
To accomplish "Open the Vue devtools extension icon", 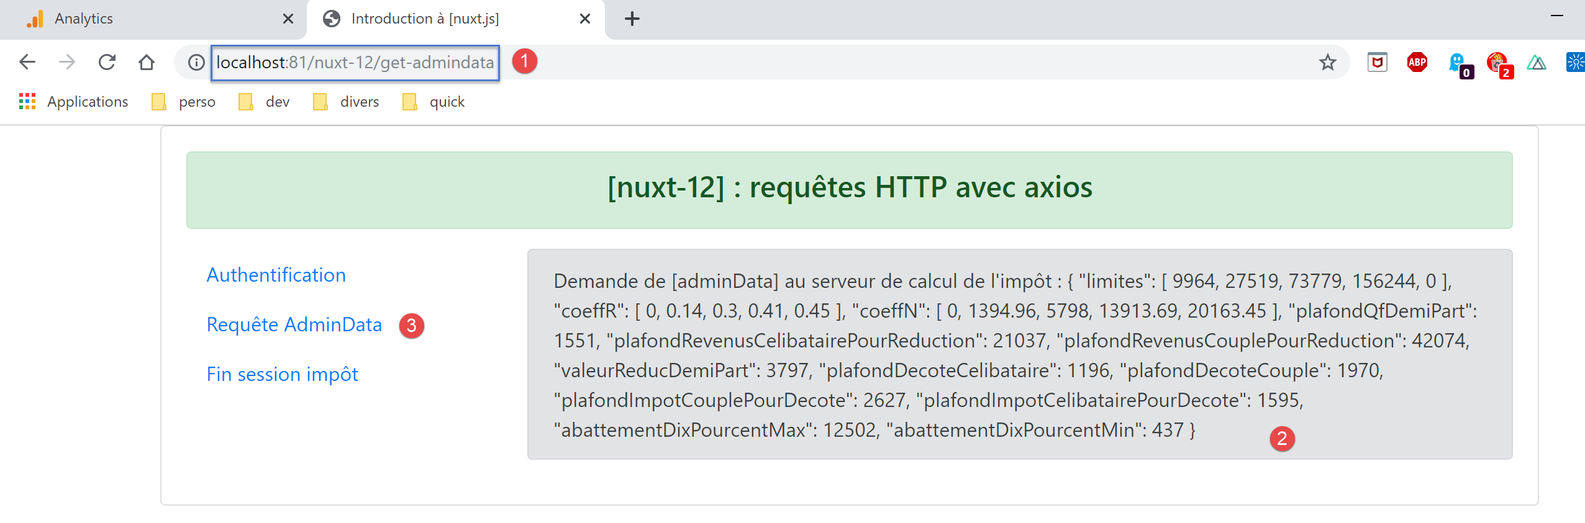I will pyautogui.click(x=1536, y=62).
